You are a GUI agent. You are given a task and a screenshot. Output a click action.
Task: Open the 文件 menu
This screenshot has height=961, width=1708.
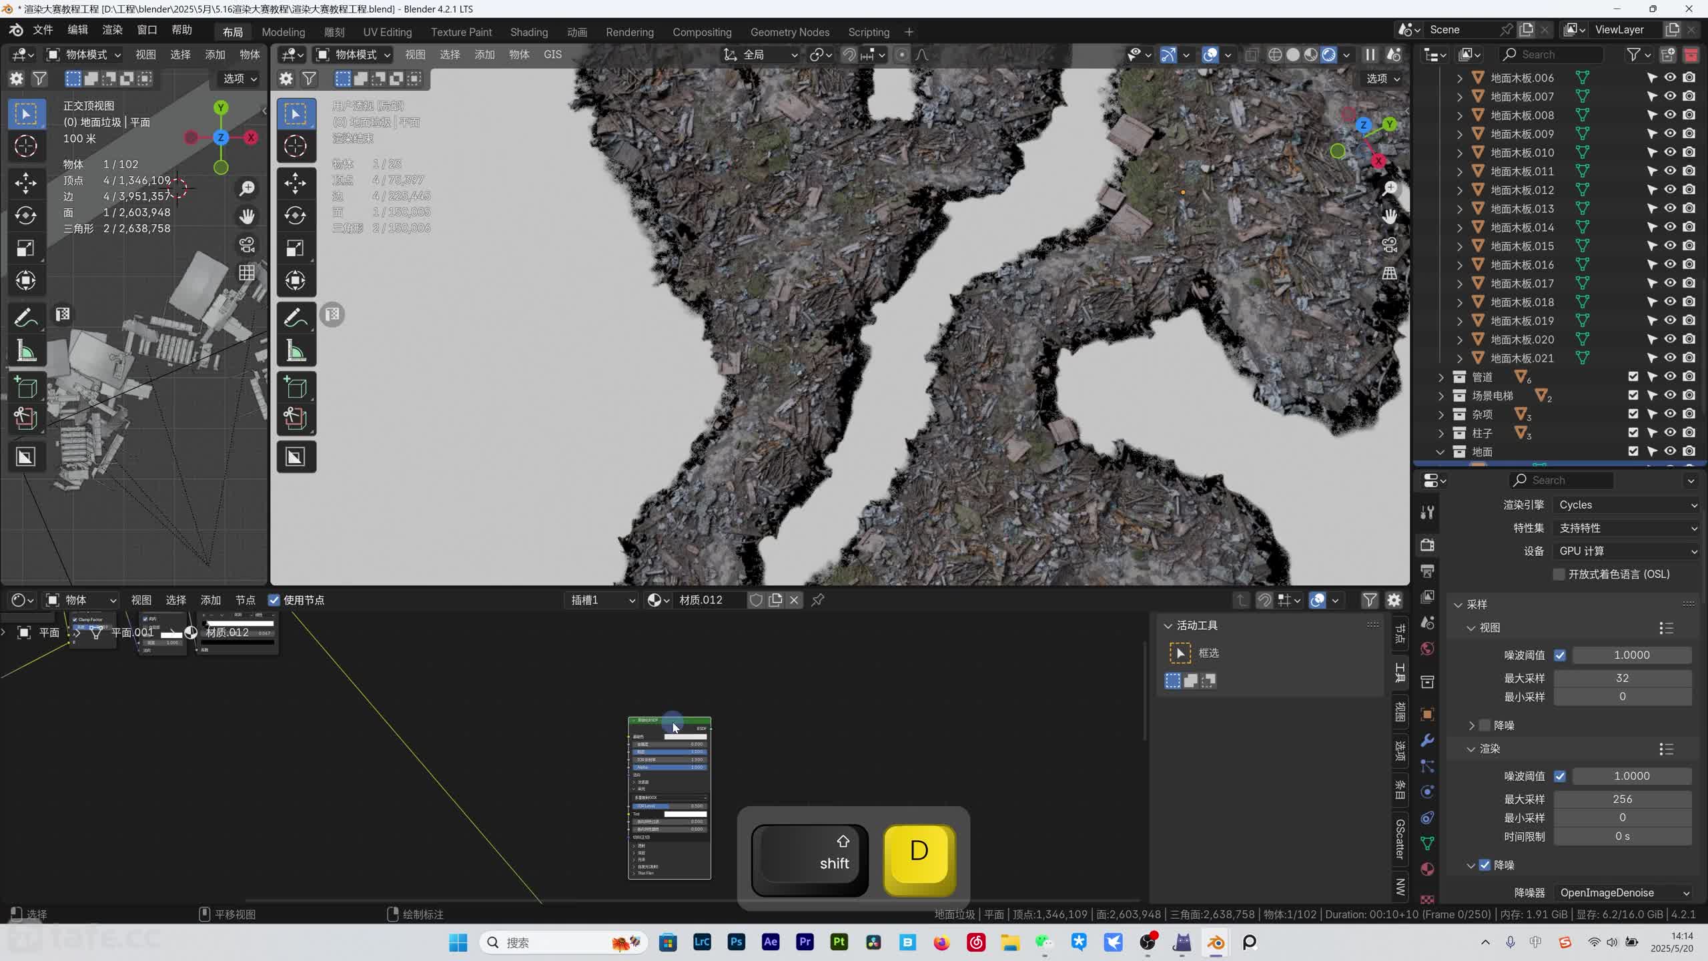click(43, 30)
